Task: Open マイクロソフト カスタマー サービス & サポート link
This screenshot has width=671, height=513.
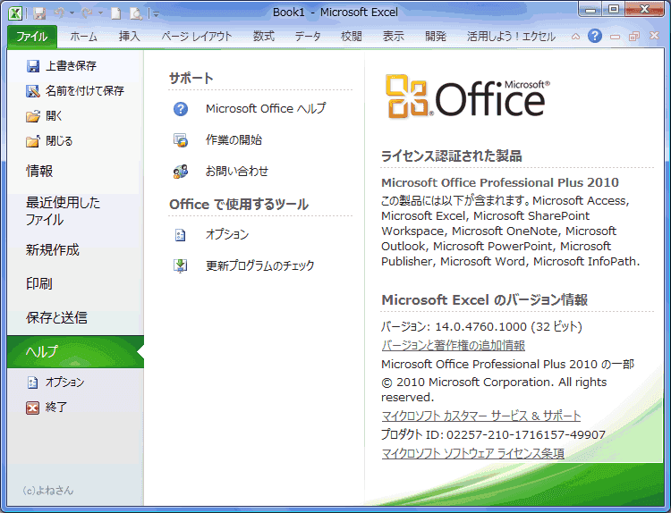Action: click(481, 416)
